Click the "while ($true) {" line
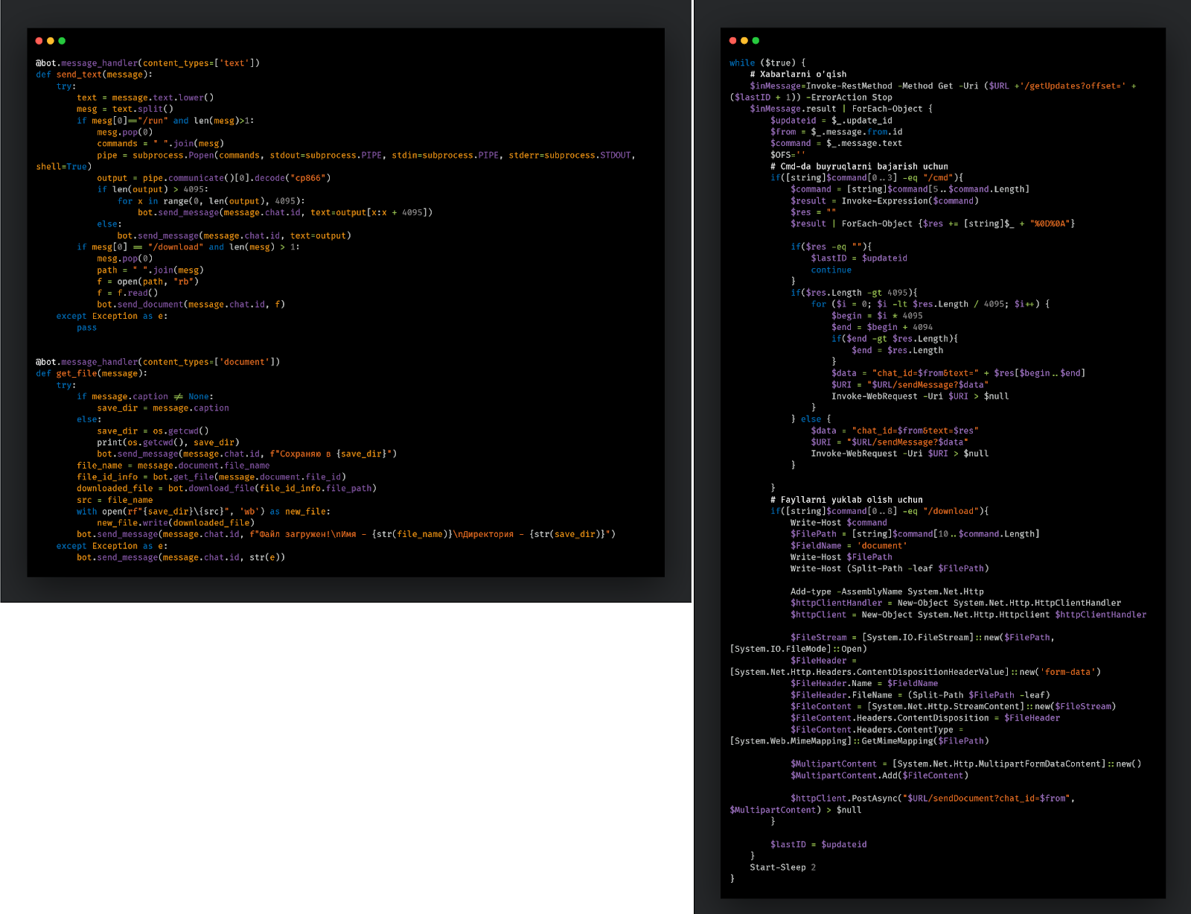 pos(767,63)
